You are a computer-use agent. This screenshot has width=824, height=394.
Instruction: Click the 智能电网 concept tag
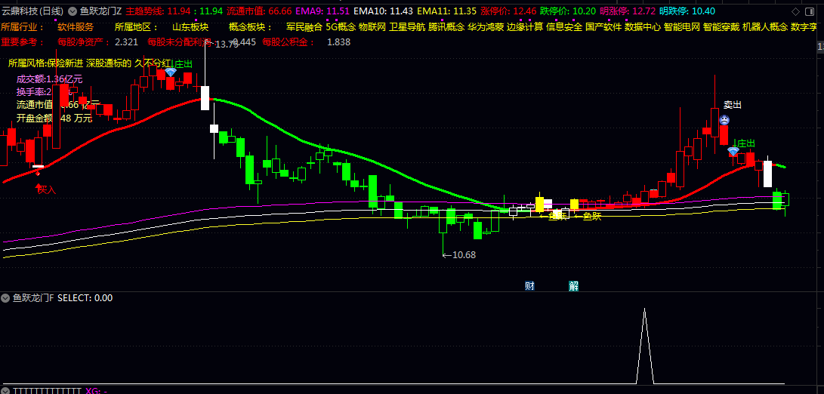point(682,27)
